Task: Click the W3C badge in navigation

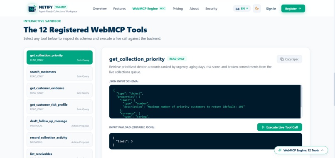Action: click(x=163, y=9)
